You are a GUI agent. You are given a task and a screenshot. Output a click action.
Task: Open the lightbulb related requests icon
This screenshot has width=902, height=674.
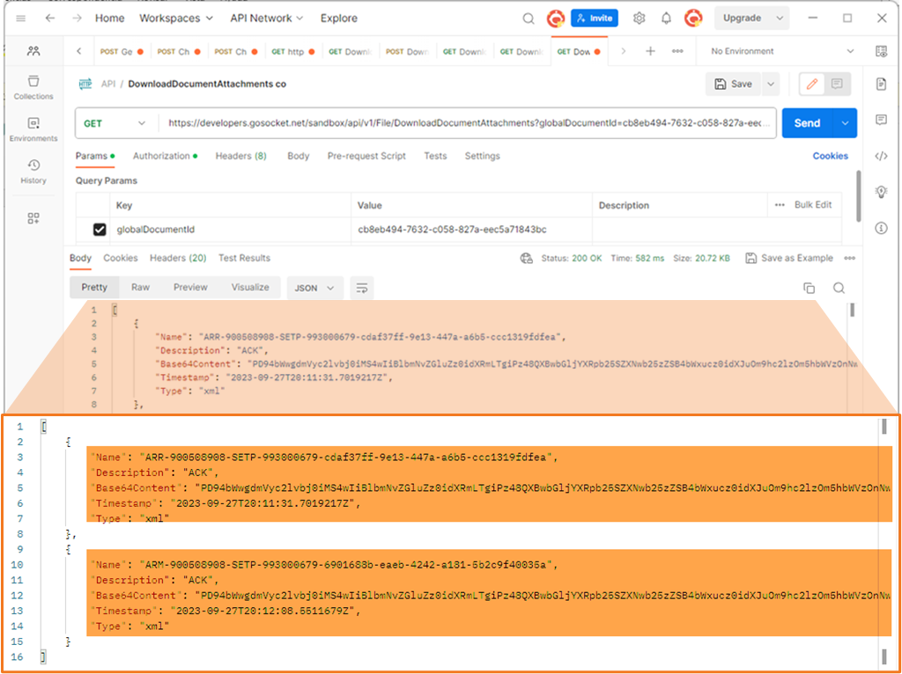(881, 192)
